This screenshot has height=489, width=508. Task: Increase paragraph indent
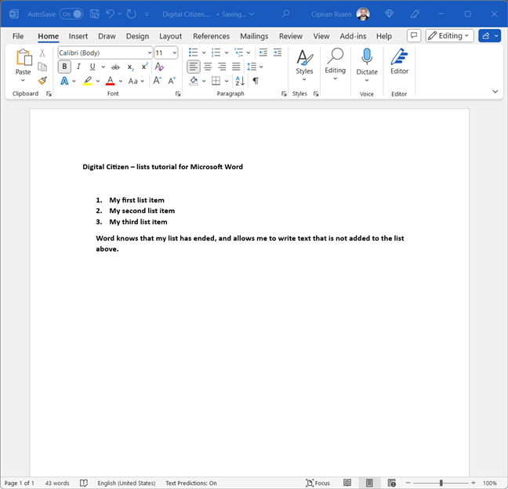click(278, 53)
